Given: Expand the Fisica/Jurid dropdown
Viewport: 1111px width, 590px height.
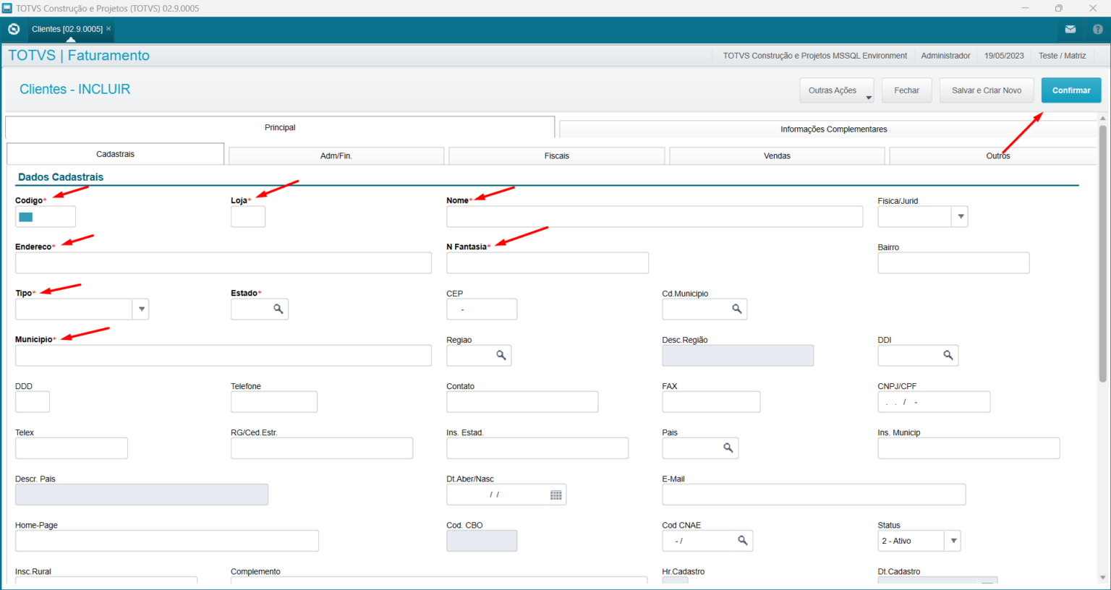Looking at the screenshot, I should pos(960,216).
